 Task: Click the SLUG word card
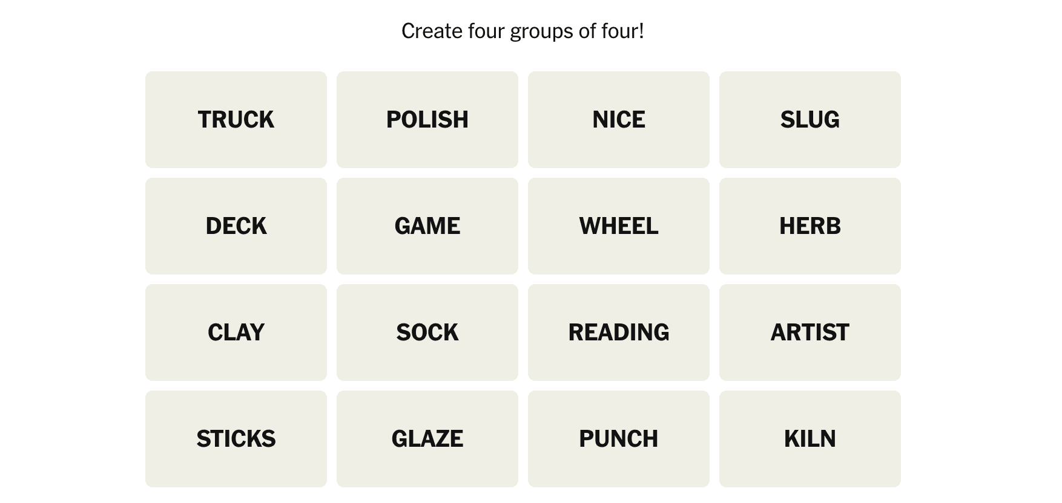pyautogui.click(x=810, y=120)
